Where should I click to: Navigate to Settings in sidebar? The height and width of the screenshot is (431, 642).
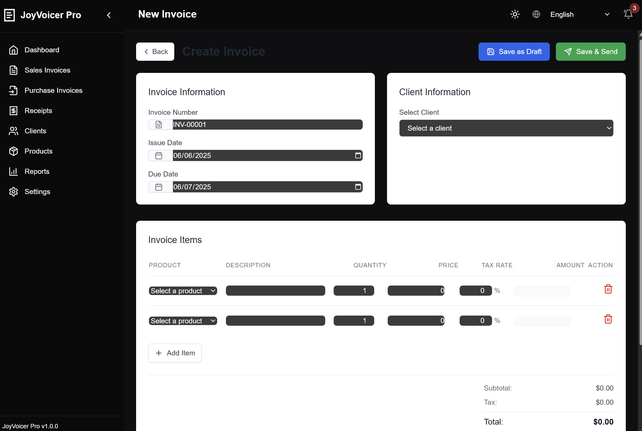pos(37,192)
